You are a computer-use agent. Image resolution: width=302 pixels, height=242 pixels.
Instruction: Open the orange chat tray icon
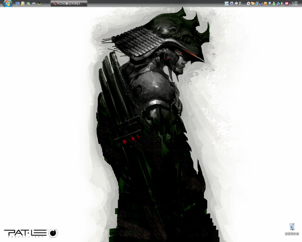(x=253, y=3)
